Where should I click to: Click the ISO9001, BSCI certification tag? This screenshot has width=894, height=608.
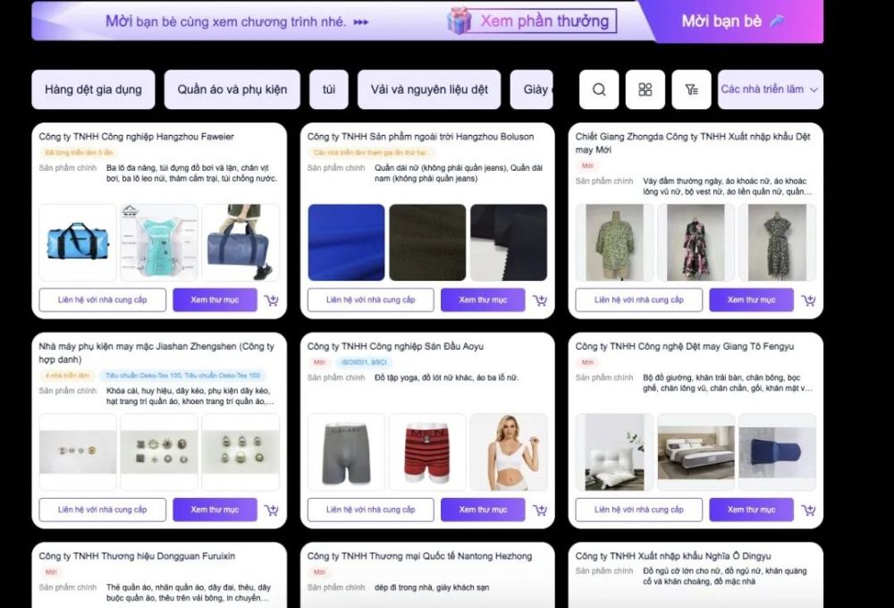[364, 362]
